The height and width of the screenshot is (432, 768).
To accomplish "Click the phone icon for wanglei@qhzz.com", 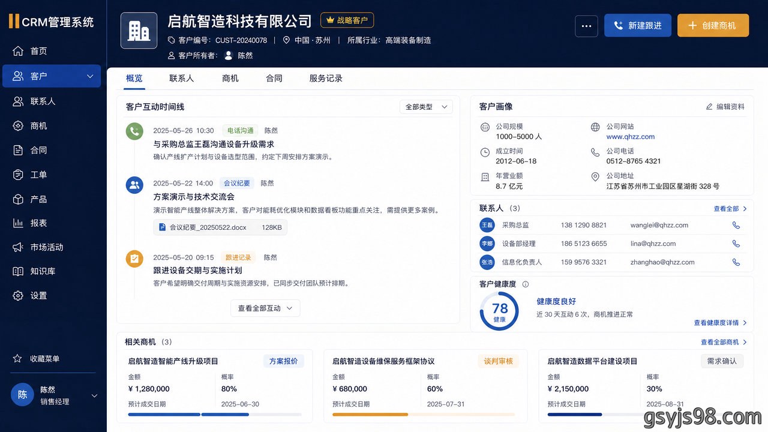I will coord(736,226).
